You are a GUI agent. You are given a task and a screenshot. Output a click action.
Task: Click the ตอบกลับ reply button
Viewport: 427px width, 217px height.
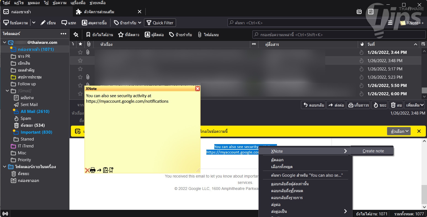pos(313,105)
